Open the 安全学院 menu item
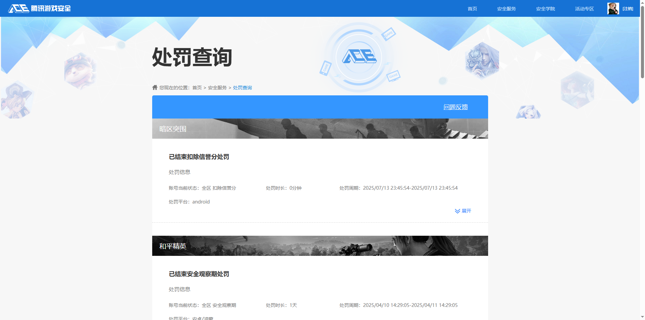Viewport: 645px width, 320px height. coord(545,9)
